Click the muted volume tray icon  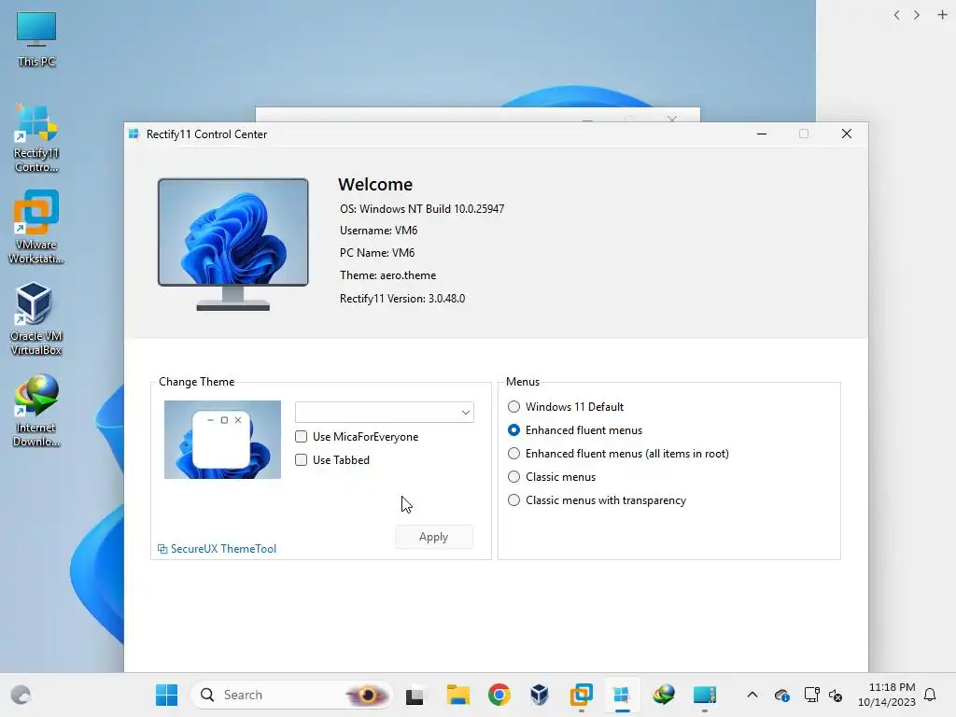tap(836, 695)
